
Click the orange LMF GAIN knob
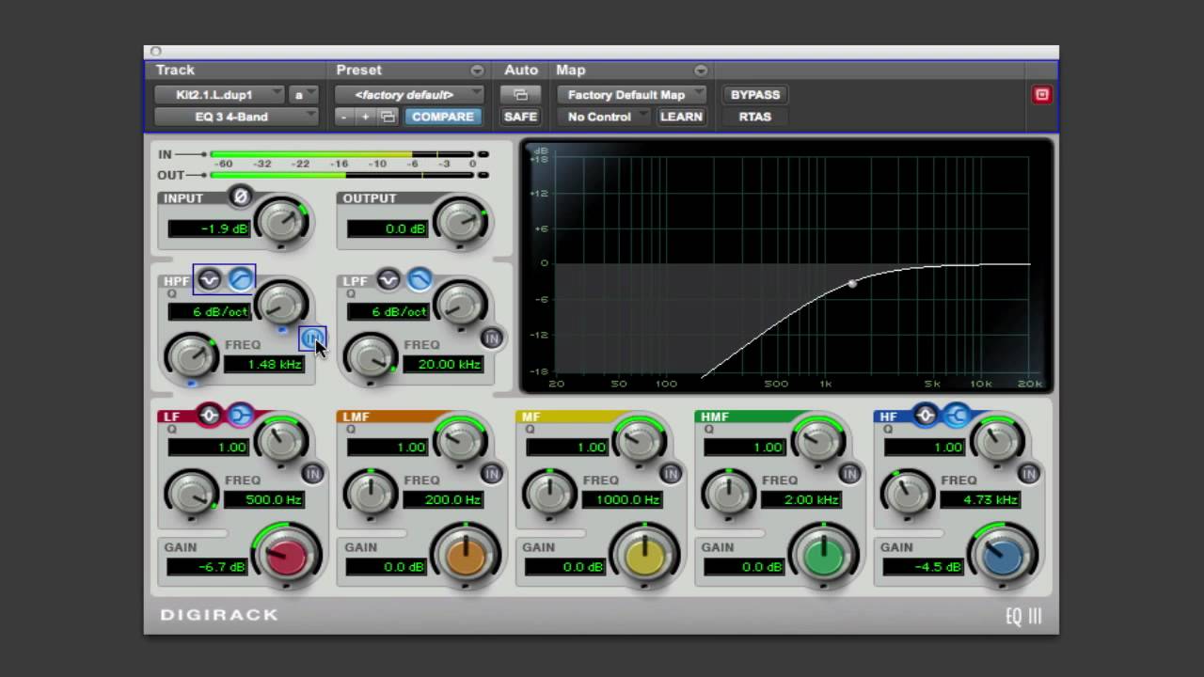coord(466,555)
